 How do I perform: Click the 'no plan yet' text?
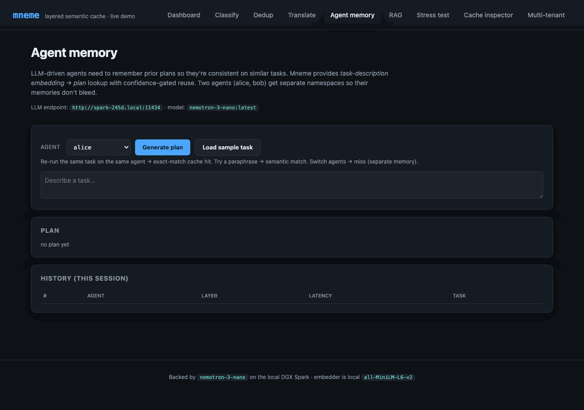(55, 245)
